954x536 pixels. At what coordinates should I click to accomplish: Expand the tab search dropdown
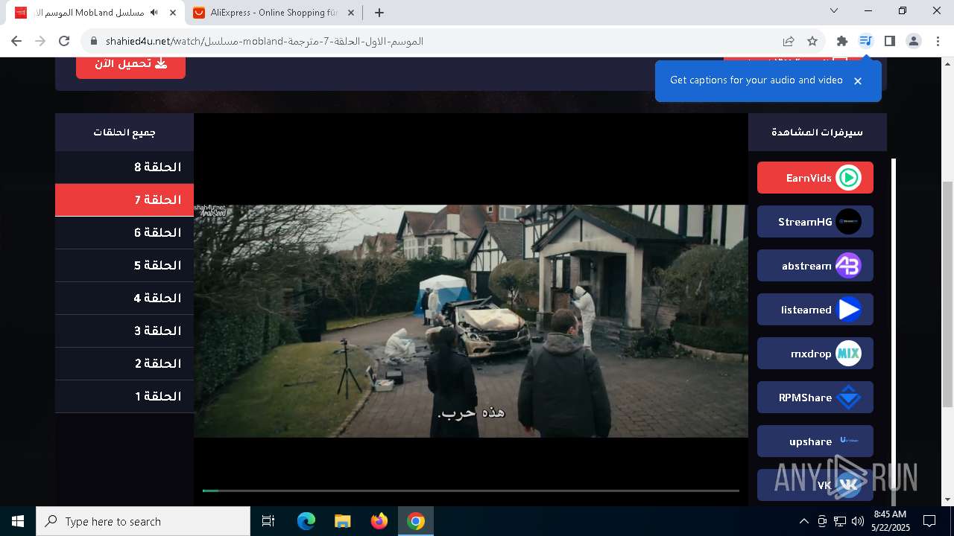834,10
